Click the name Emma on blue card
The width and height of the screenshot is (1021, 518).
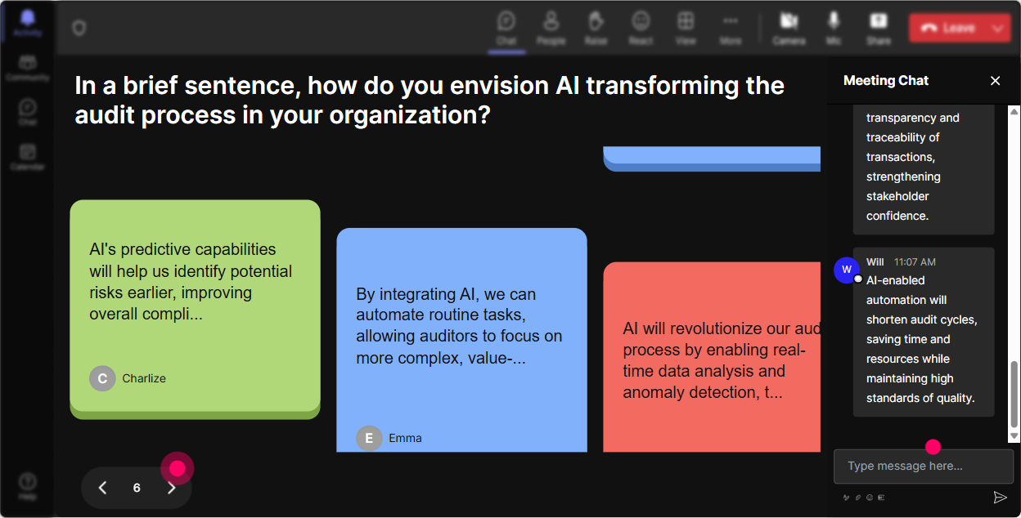point(405,438)
